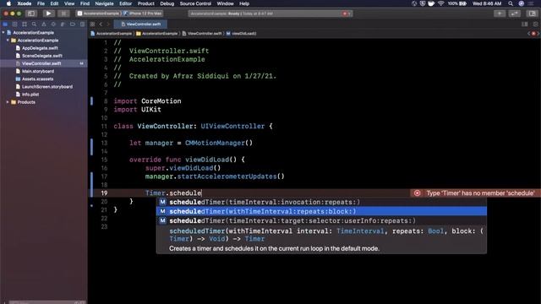The height and width of the screenshot is (304, 541).
Task: Click line number 19 in the gutter
Action: coord(104,193)
